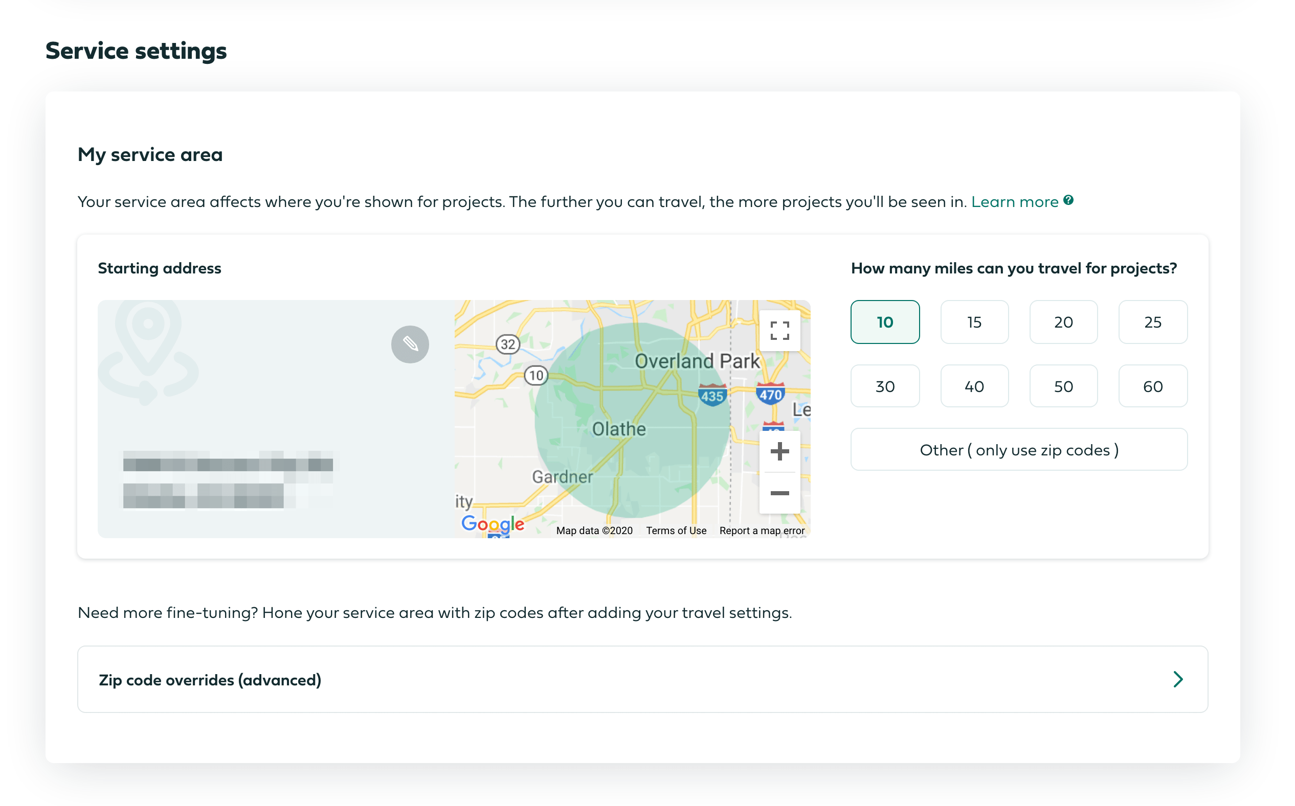Viewport: 1295px width, 806px height.
Task: Choose 25 miles travel distance
Action: tap(1152, 322)
